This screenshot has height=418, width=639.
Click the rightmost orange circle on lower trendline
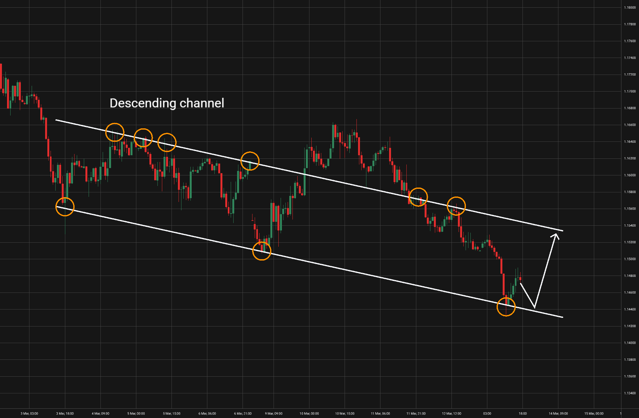(x=506, y=307)
